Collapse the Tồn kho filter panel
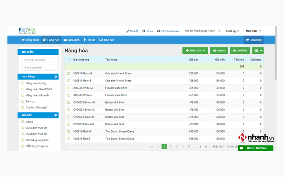This screenshot has width=284, height=177. tap(56, 115)
